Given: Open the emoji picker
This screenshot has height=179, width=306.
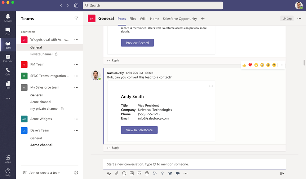Looking at the screenshot, I should [124, 173].
